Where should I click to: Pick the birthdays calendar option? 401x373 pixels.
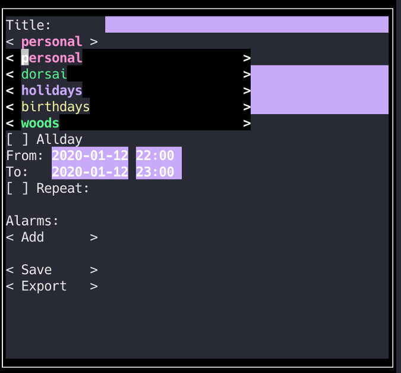tap(55, 107)
